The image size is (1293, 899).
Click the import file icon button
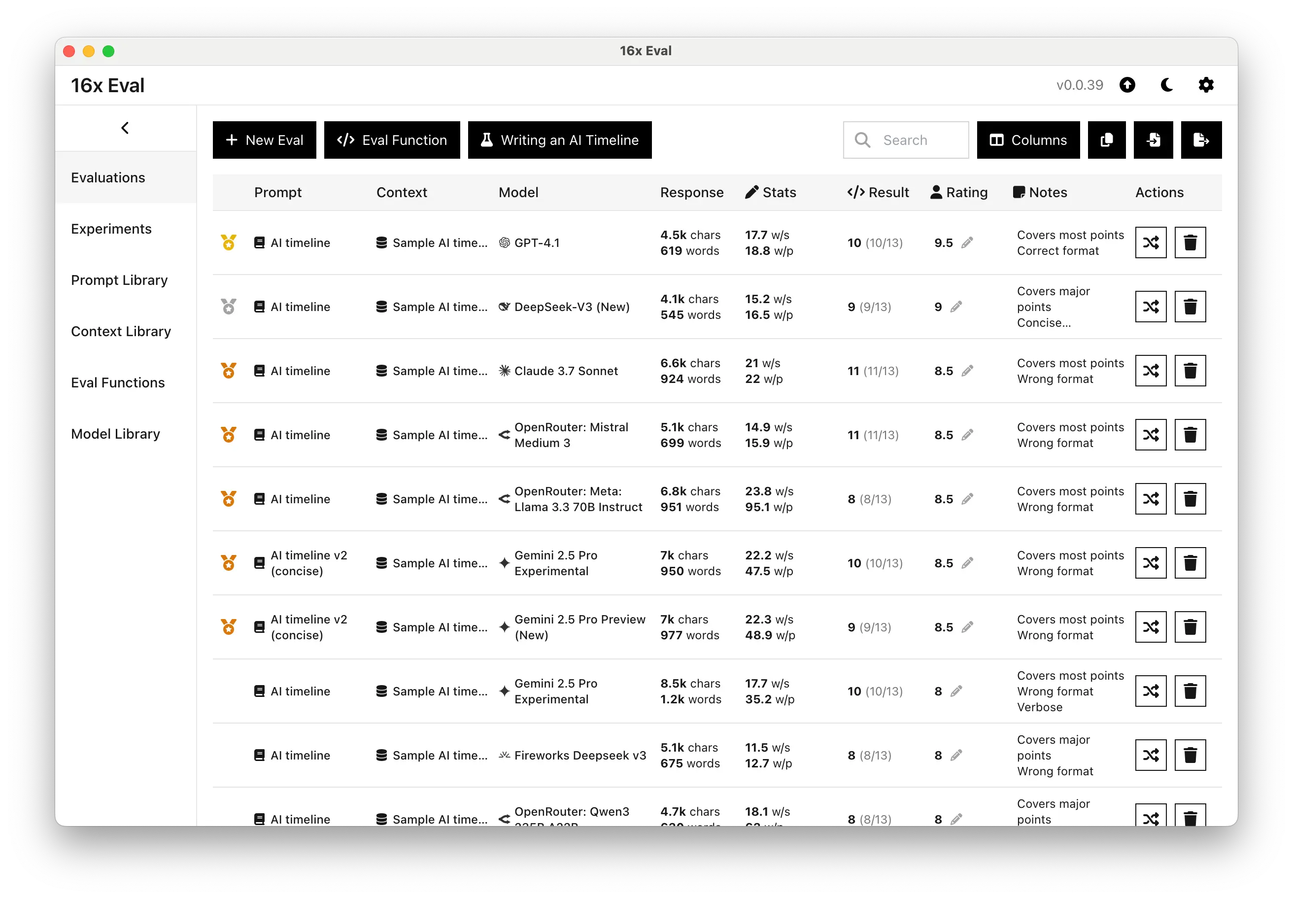[x=1154, y=139]
